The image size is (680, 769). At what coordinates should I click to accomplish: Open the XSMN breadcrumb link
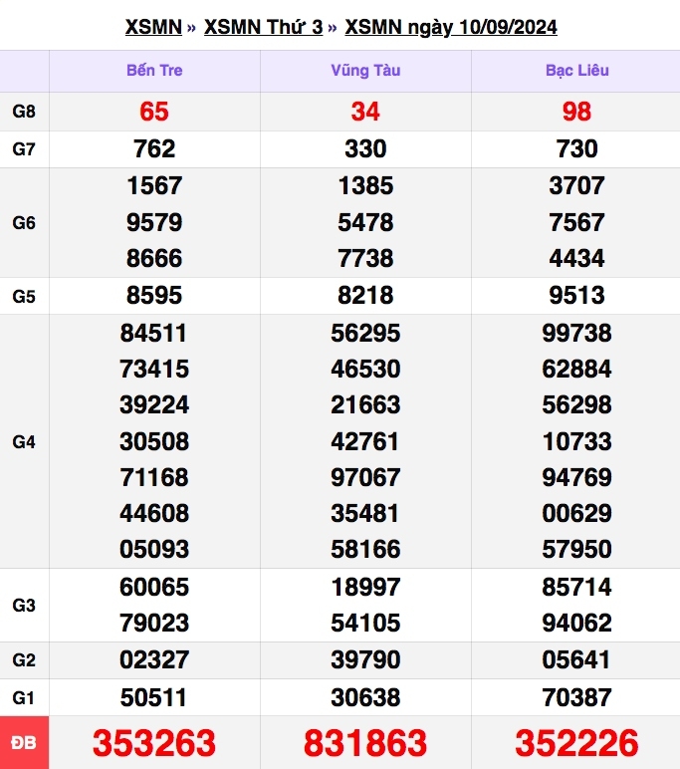click(153, 27)
